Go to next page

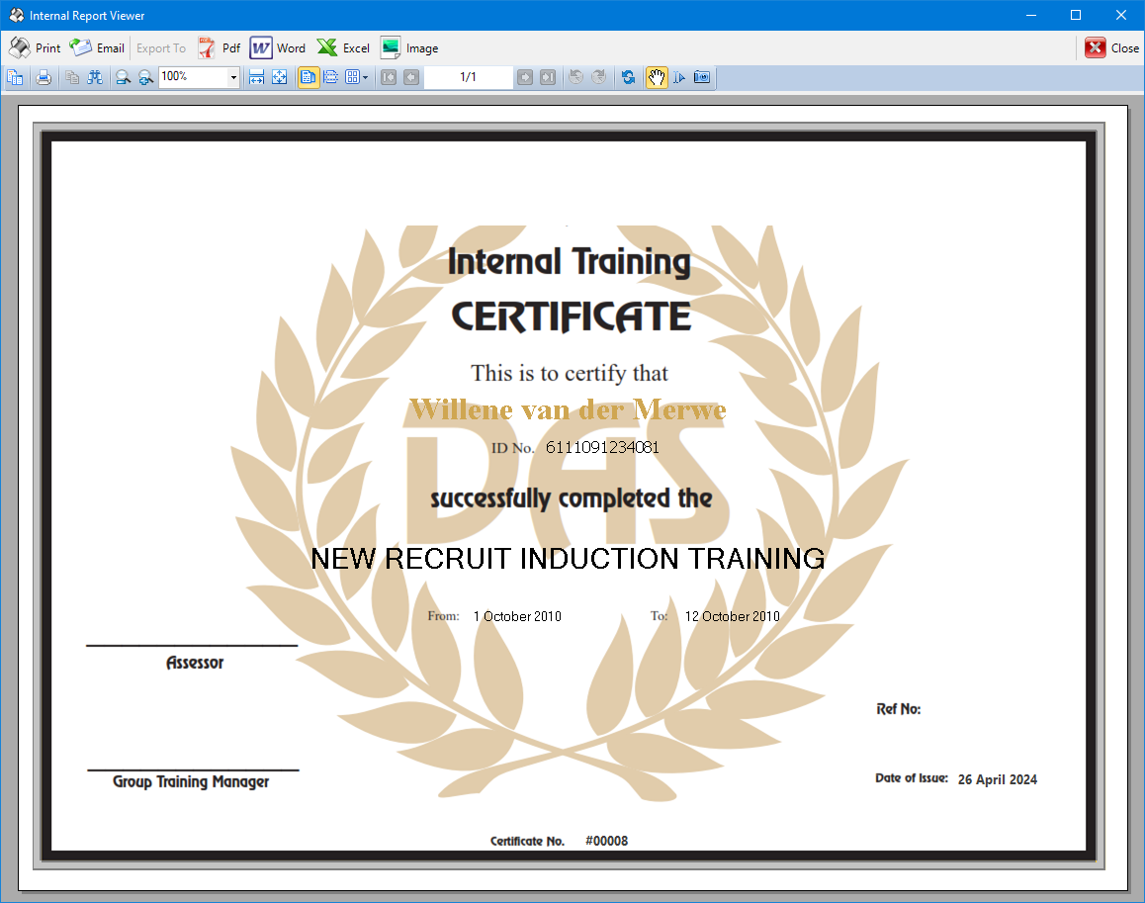click(x=524, y=77)
